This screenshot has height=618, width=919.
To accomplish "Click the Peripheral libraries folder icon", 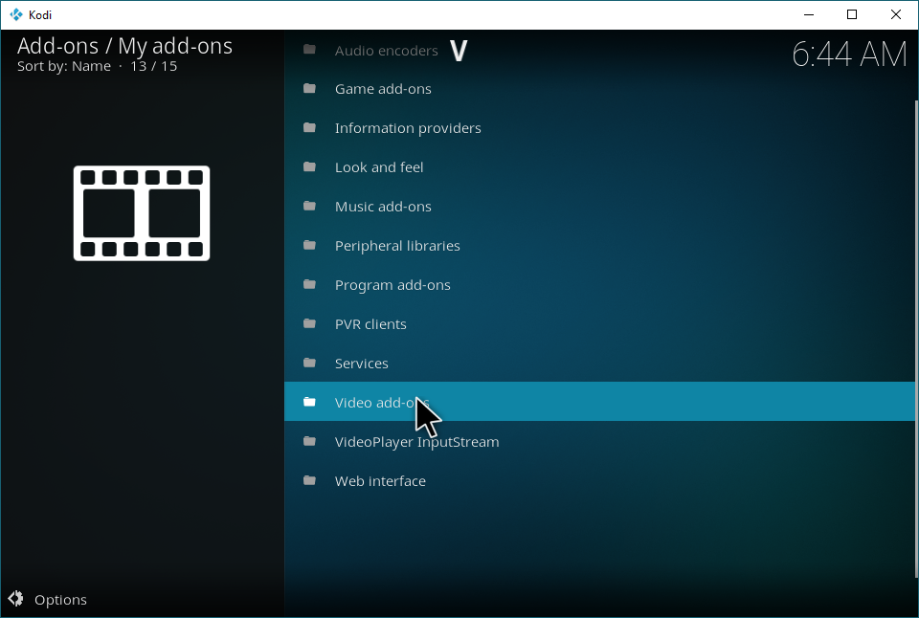I will click(309, 246).
